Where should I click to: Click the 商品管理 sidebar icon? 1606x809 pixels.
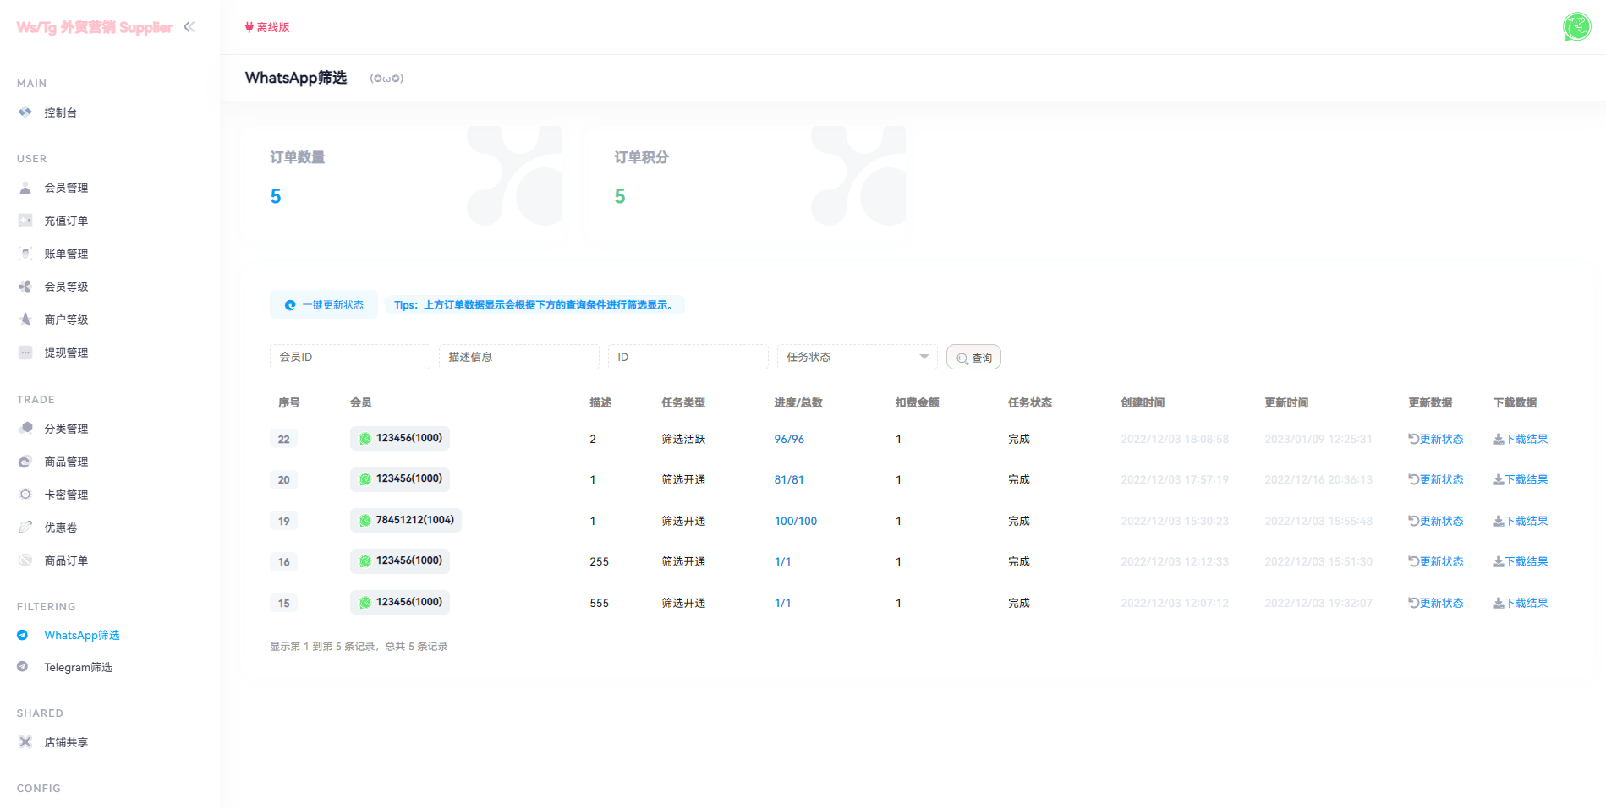pyautogui.click(x=25, y=462)
